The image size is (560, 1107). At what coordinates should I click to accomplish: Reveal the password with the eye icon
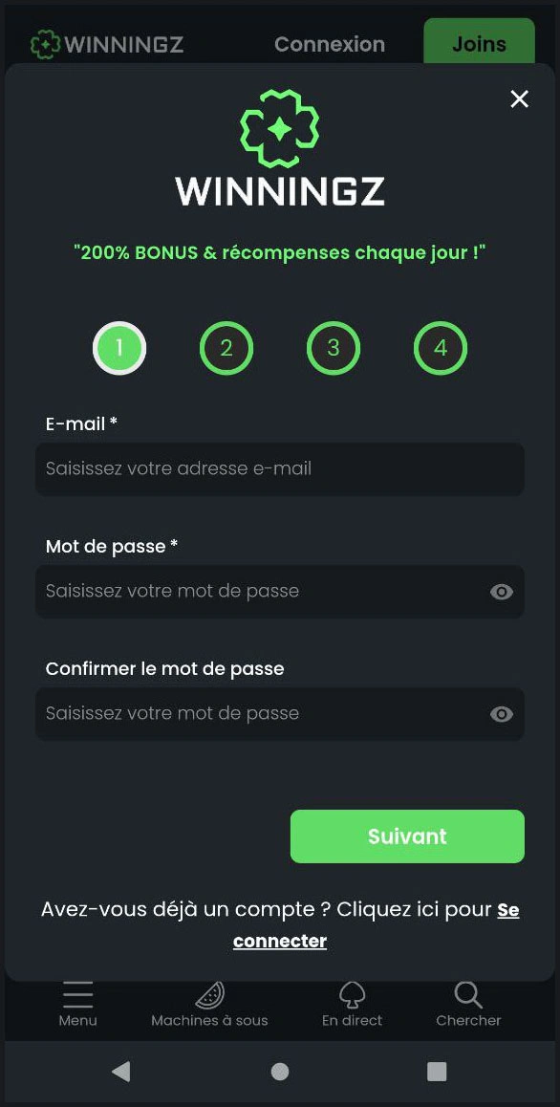[x=501, y=592]
